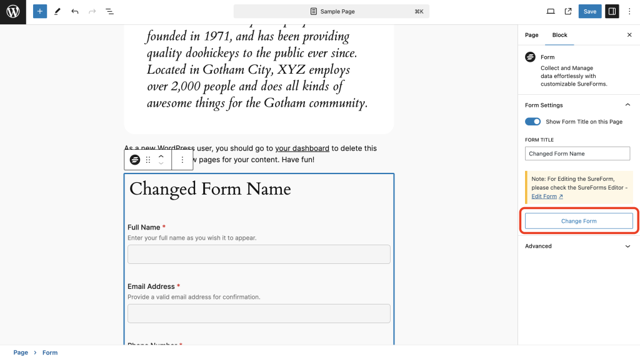
Task: Click the Change Form button
Action: (579, 221)
